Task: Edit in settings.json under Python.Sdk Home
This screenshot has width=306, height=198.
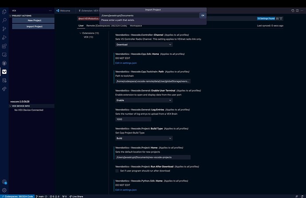Action: click(x=126, y=190)
